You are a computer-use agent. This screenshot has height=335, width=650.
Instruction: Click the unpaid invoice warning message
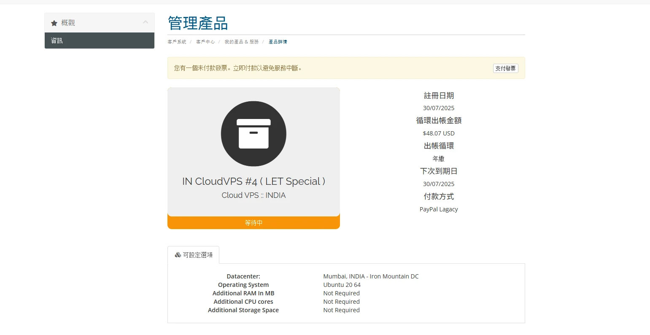point(238,68)
